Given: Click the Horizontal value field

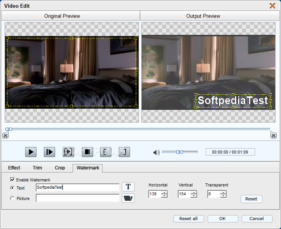Looking at the screenshot, I should 155,194.
